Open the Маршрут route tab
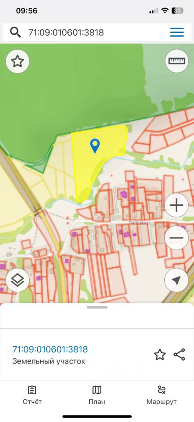This screenshot has height=422, width=194. coord(162,395)
